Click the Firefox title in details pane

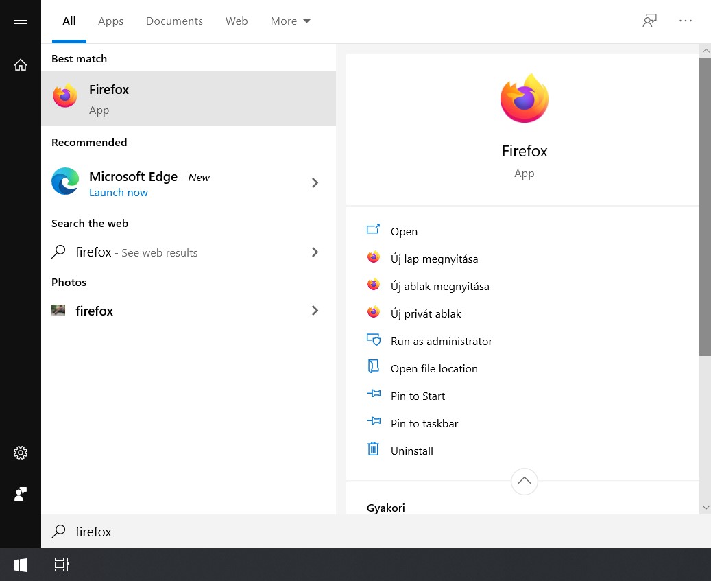tap(525, 151)
